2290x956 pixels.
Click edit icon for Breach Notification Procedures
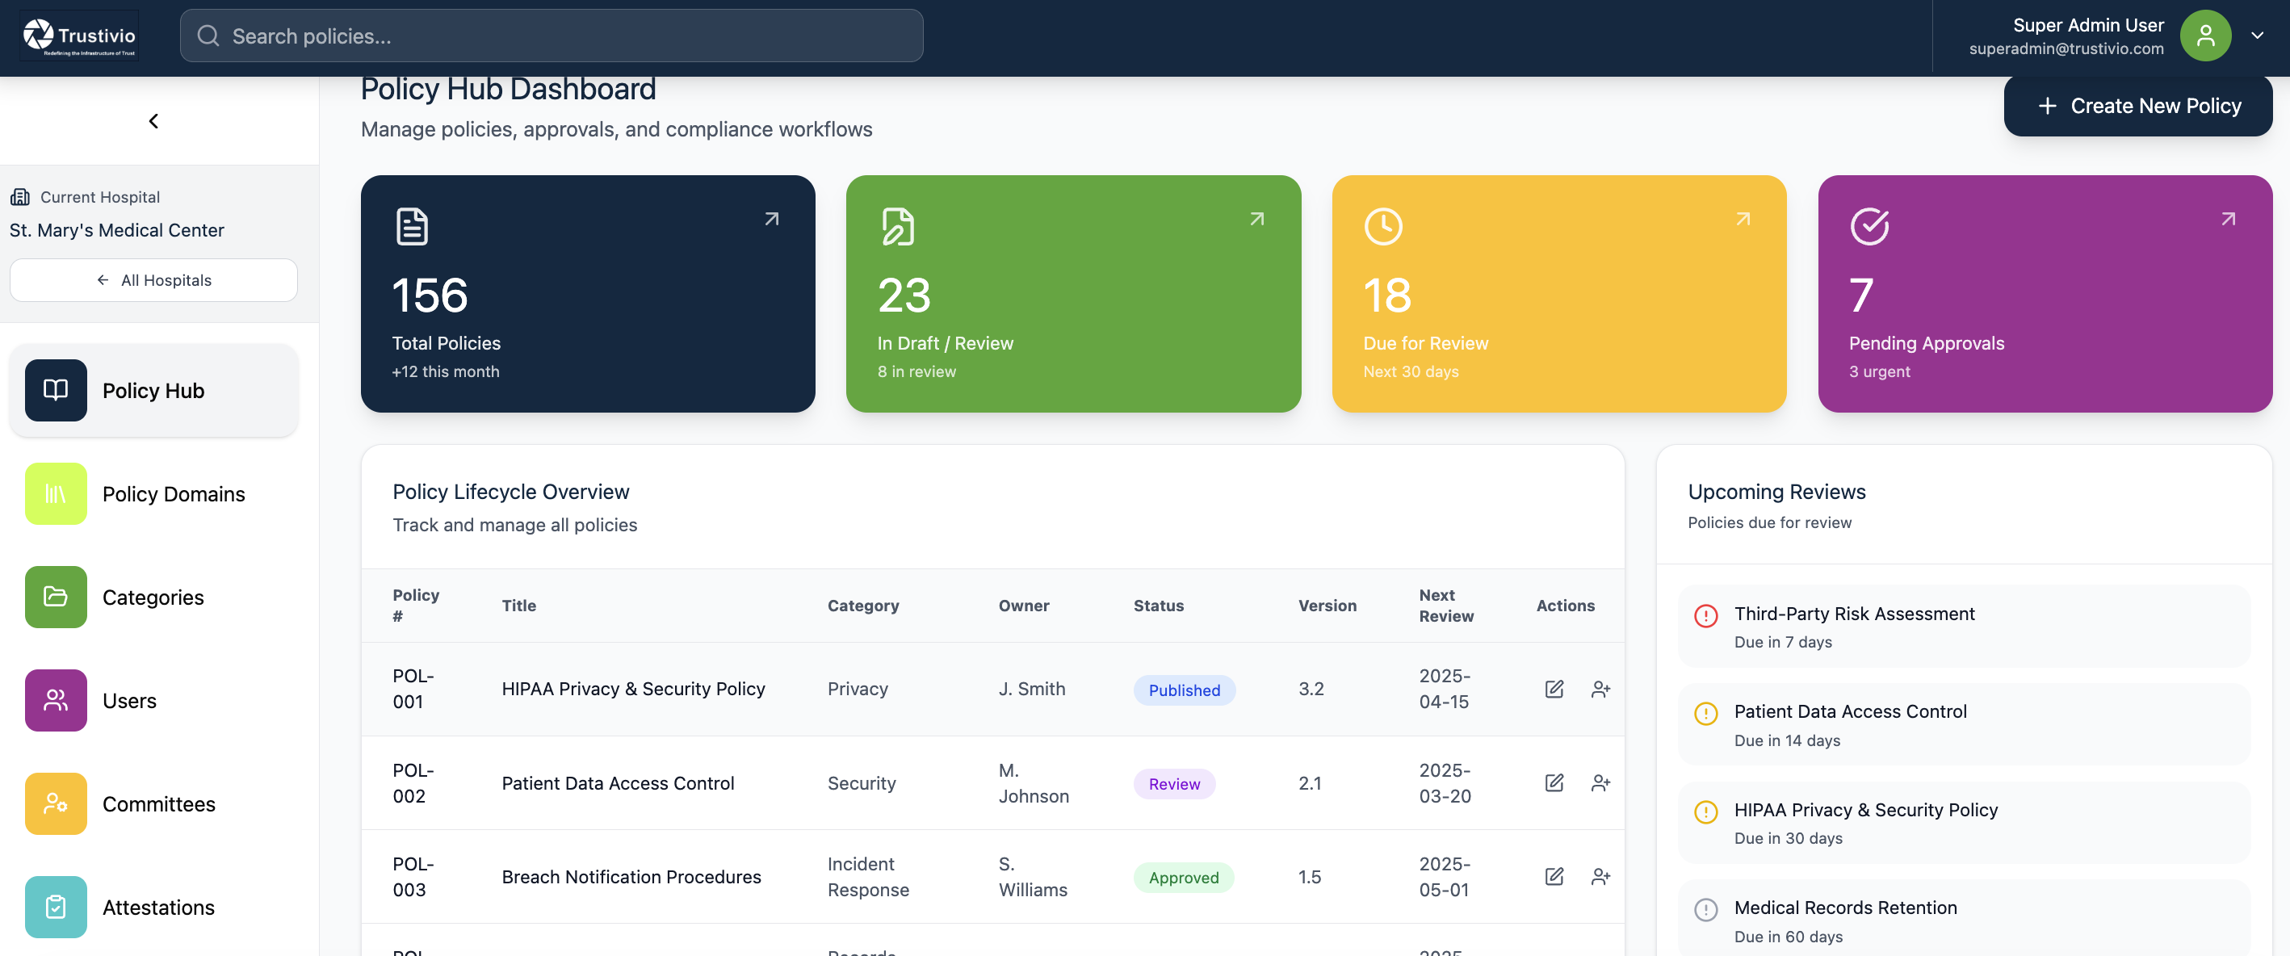pos(1554,877)
